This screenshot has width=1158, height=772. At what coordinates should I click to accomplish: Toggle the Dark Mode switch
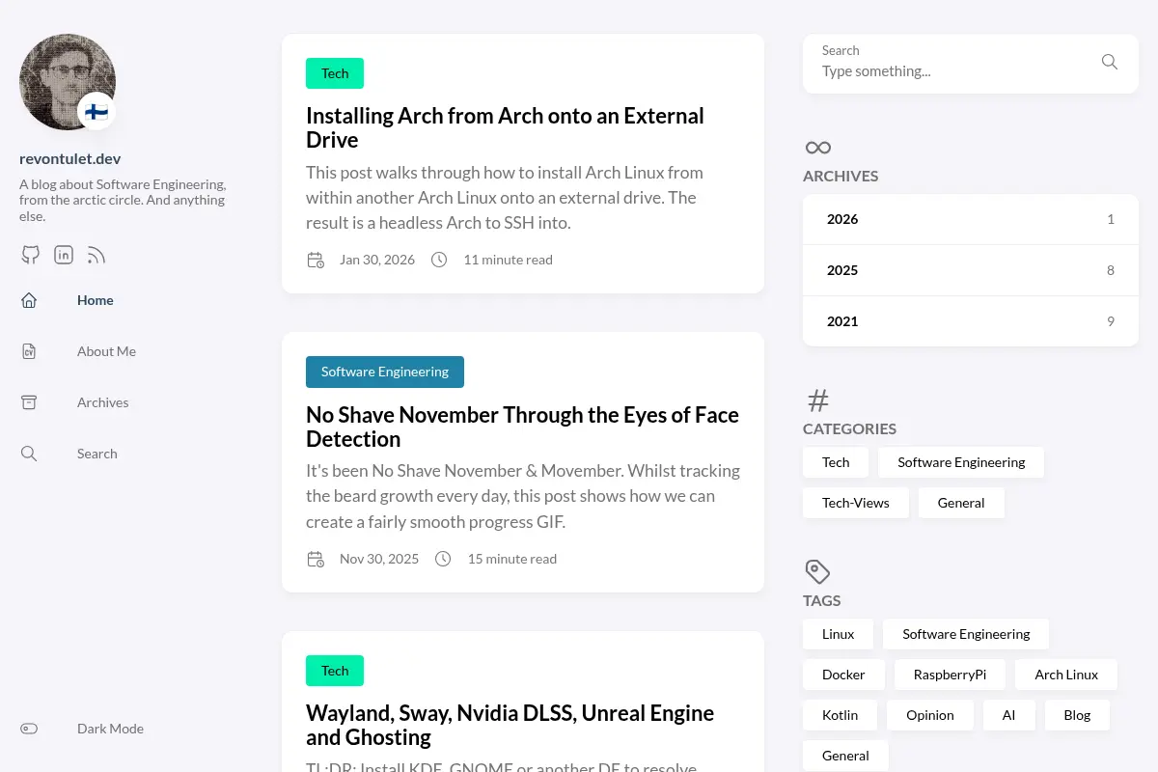[x=29, y=729]
